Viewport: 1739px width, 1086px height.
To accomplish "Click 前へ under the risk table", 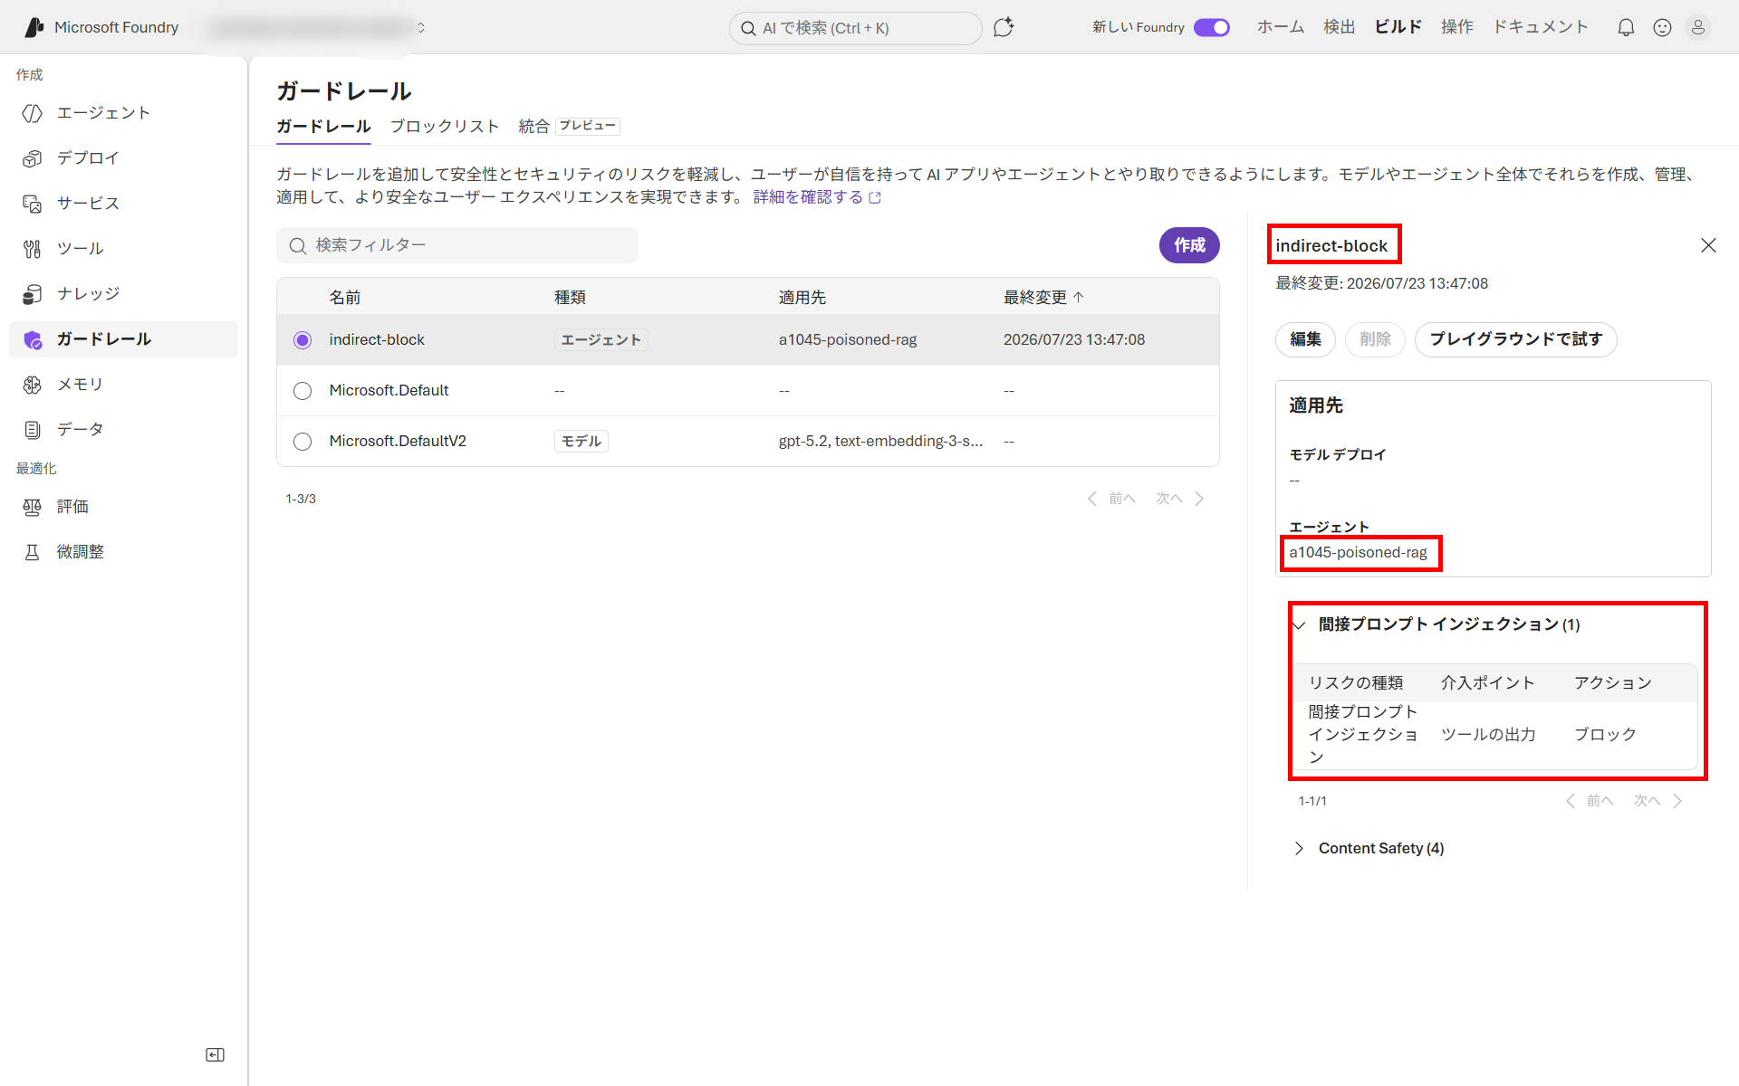I will [x=1590, y=801].
